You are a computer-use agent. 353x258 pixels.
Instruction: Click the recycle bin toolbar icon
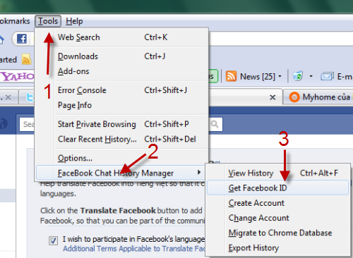coord(298,76)
